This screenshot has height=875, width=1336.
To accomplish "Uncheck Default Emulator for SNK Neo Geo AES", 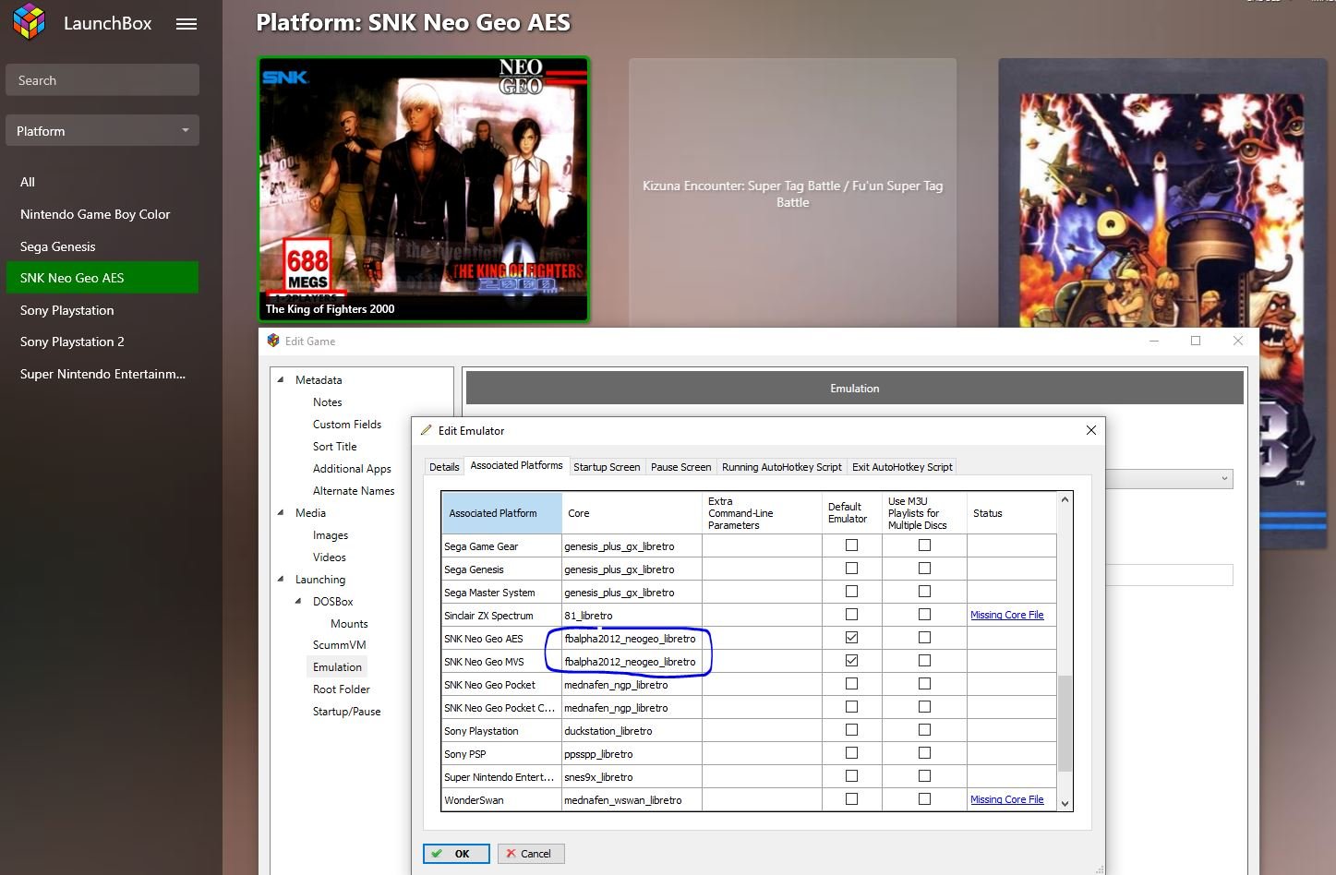I will tap(851, 638).
